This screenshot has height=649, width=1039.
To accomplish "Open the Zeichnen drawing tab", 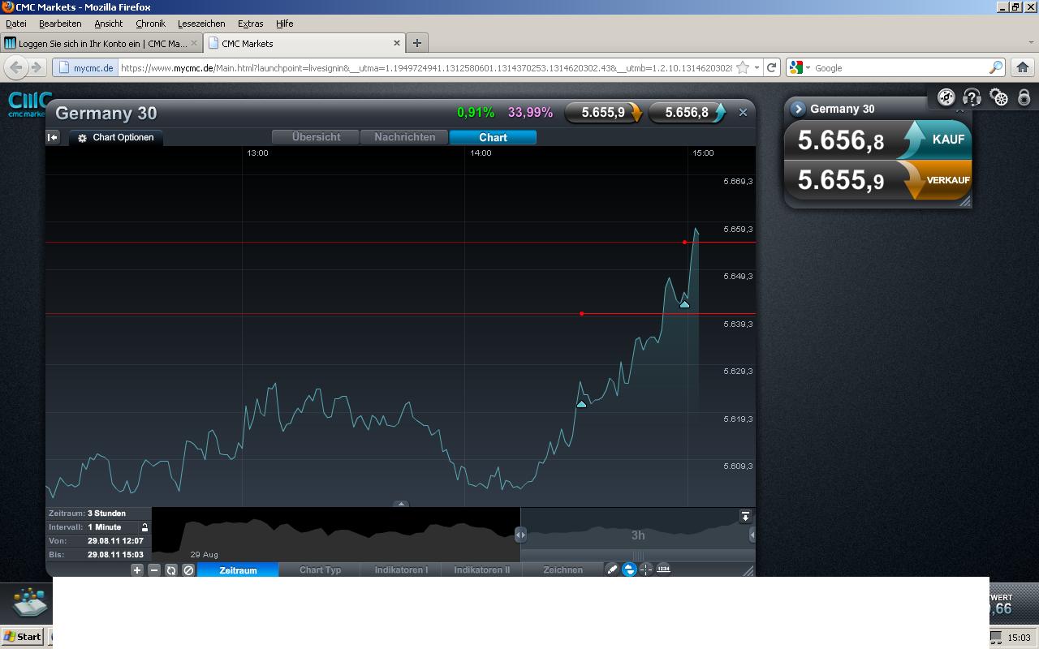I will (563, 570).
